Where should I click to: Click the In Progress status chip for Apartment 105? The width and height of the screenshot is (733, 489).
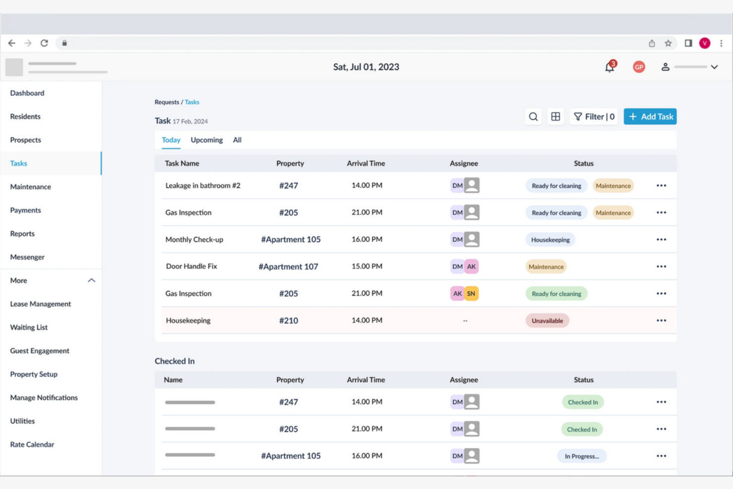click(582, 456)
